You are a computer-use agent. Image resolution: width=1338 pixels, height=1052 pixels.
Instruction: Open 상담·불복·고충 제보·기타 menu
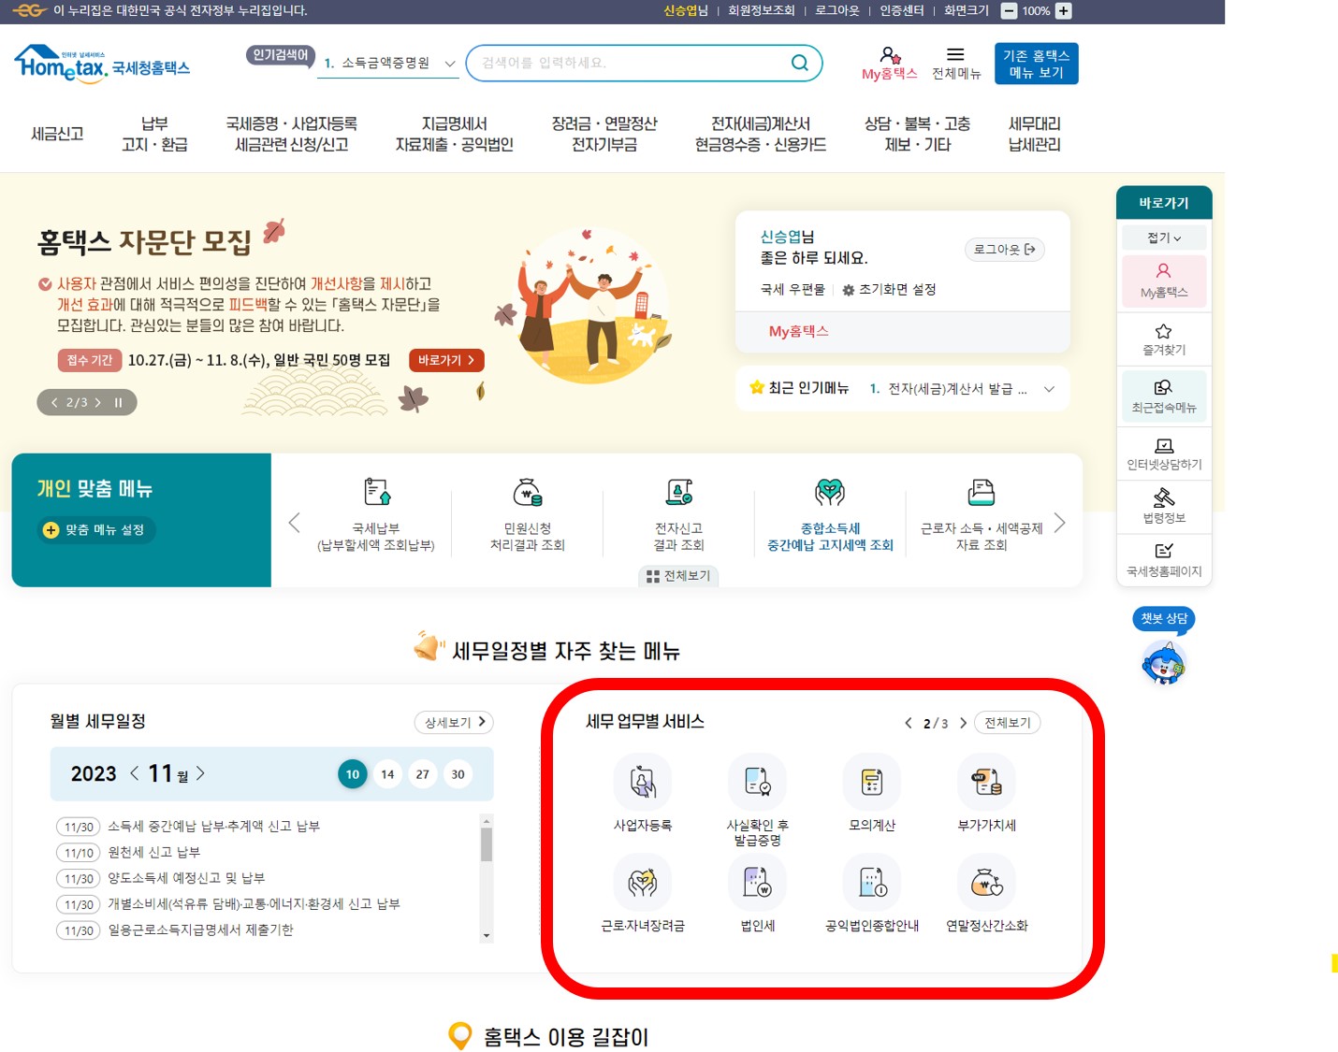click(917, 134)
